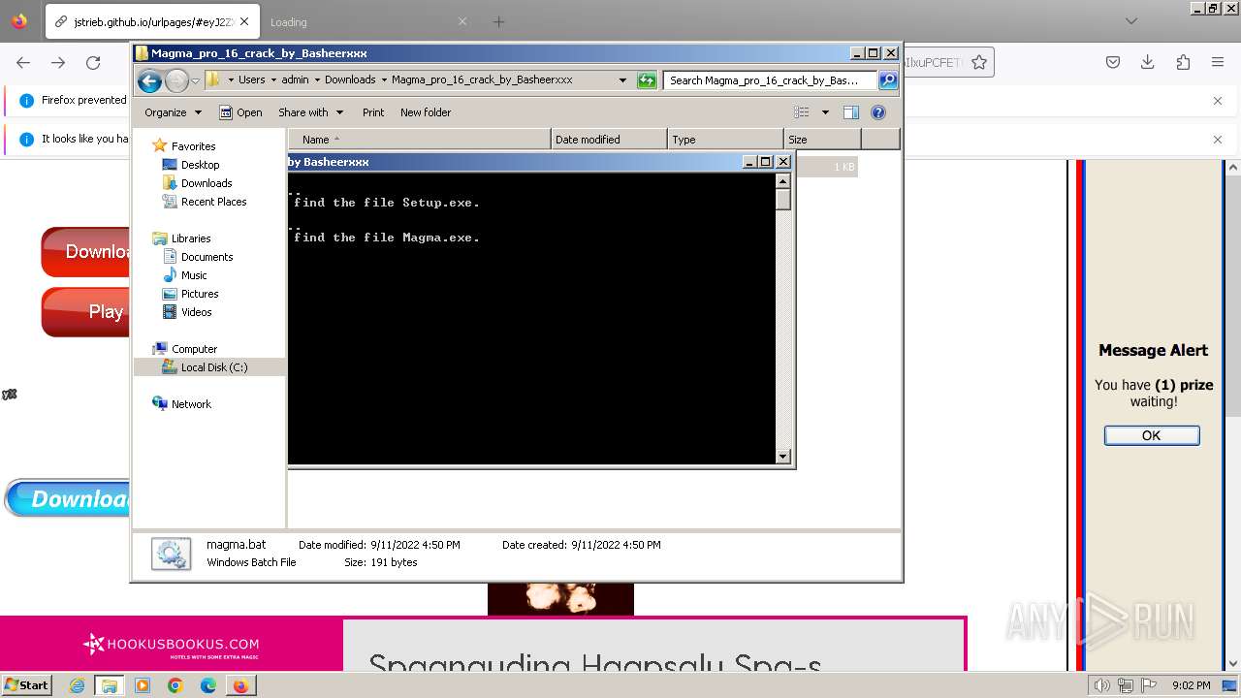Open Edge from taskbar
Image resolution: width=1241 pixels, height=698 pixels.
207,685
